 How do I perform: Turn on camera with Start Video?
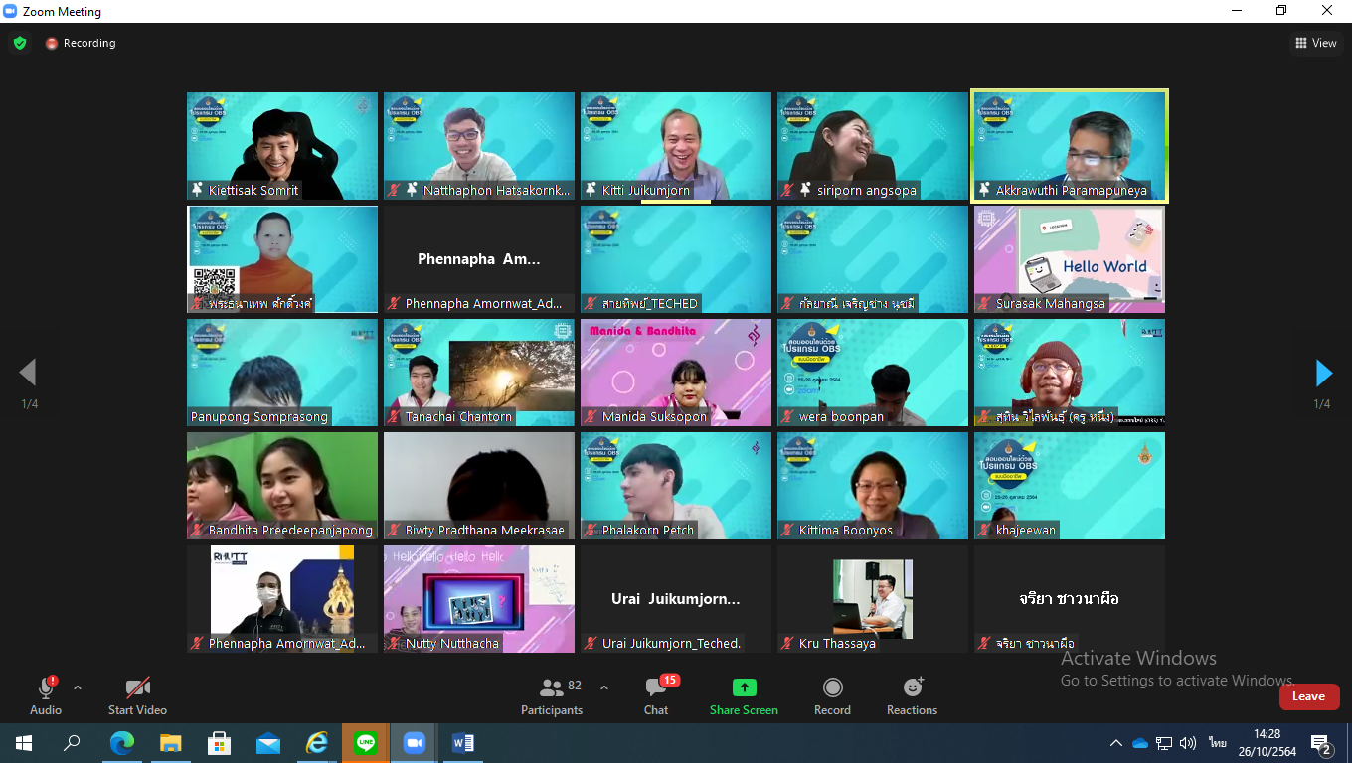click(137, 695)
